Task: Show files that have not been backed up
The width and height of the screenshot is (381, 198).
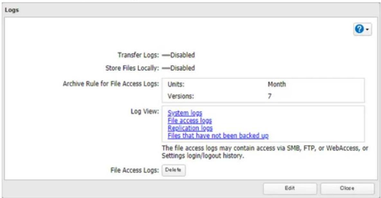Action: tap(218, 136)
